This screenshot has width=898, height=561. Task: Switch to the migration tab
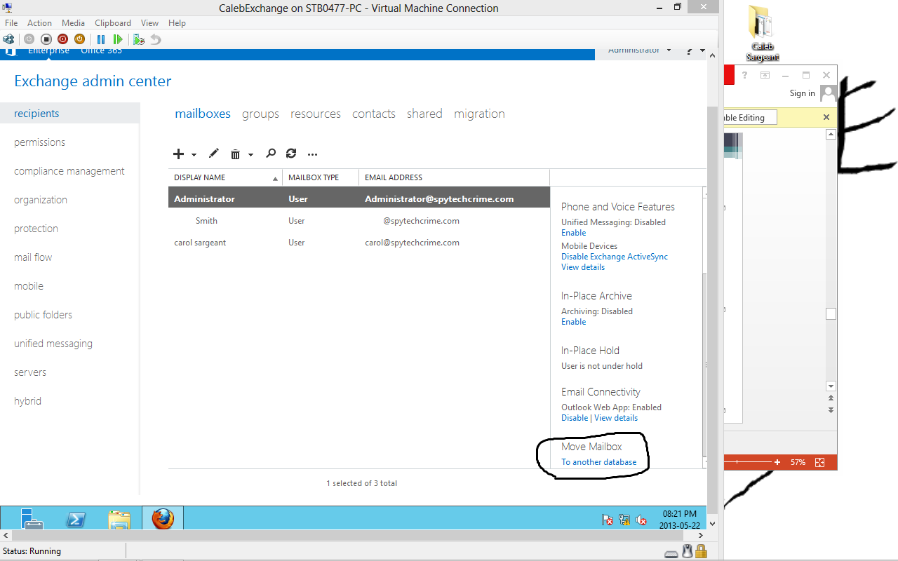click(x=479, y=114)
